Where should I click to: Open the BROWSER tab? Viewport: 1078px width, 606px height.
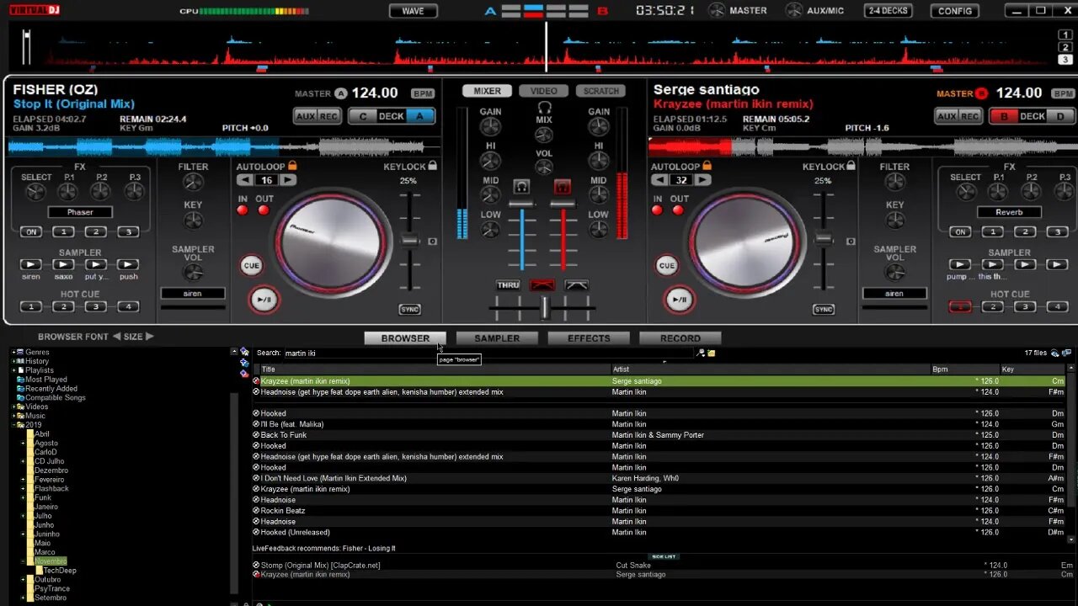click(405, 338)
